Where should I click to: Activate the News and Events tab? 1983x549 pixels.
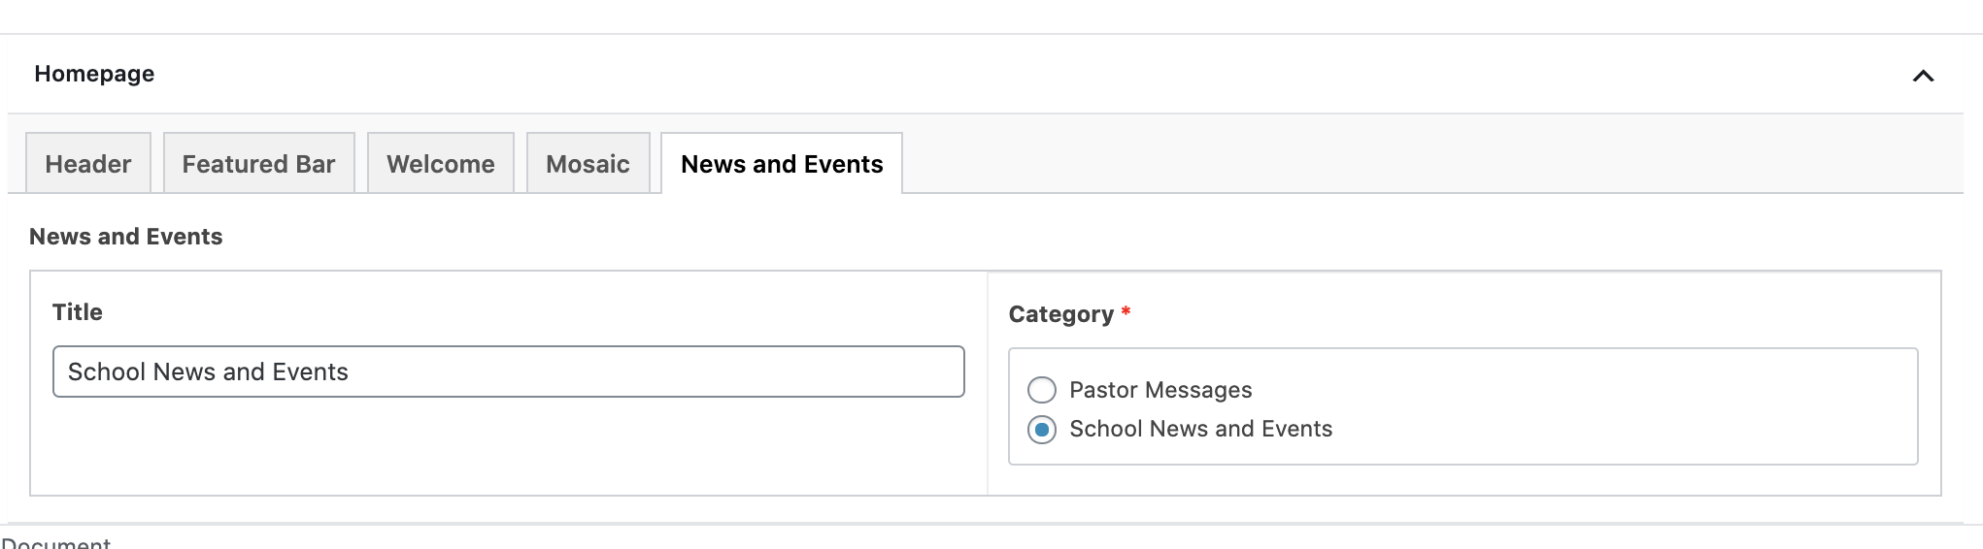(782, 164)
